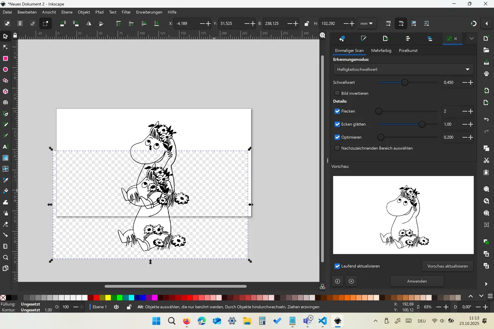This screenshot has width=494, height=329.
Task: Open the Pfad menu
Action: click(99, 12)
